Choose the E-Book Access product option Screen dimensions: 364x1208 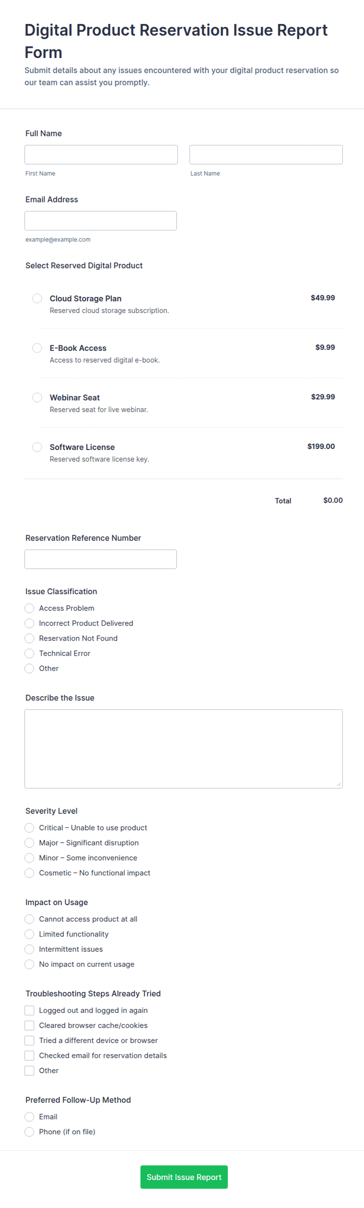[37, 348]
